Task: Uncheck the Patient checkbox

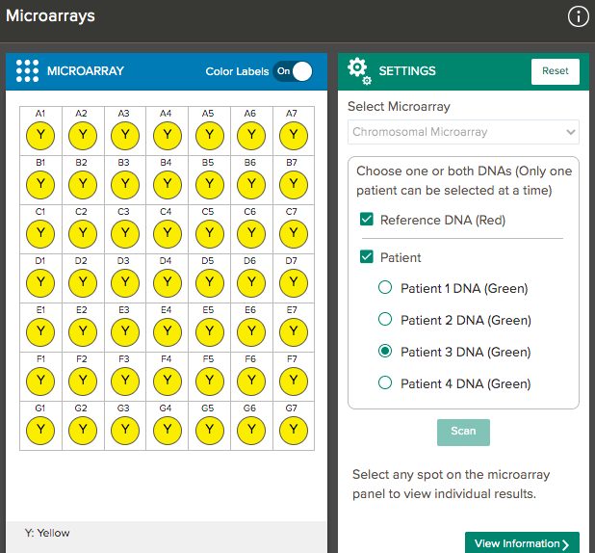Action: pos(367,256)
